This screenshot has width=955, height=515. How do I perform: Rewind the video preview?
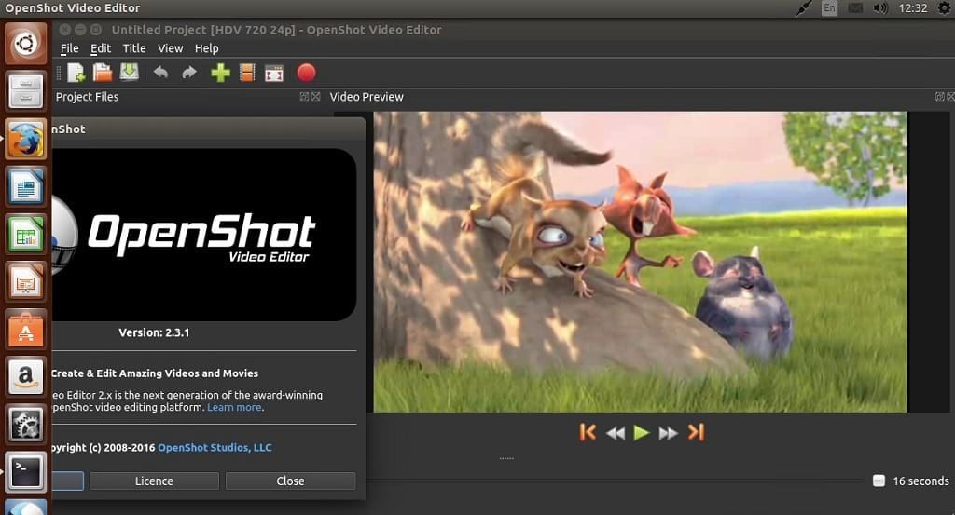616,433
